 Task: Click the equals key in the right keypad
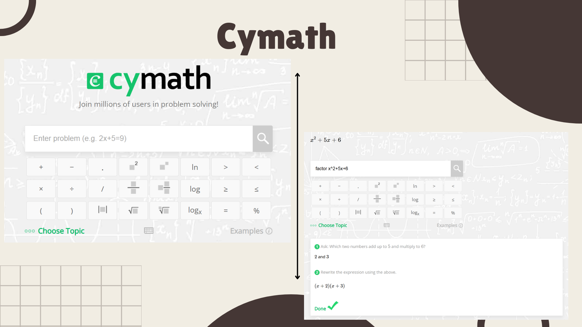point(434,213)
